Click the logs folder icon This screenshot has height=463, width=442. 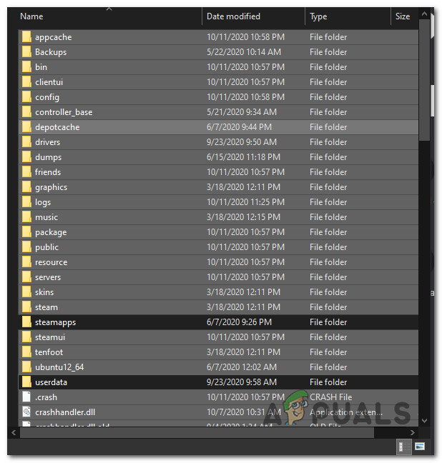coord(26,202)
